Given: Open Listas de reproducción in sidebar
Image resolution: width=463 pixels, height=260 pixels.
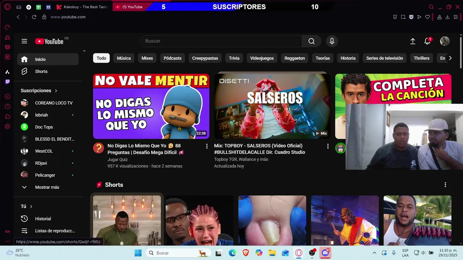Looking at the screenshot, I should point(48,231).
